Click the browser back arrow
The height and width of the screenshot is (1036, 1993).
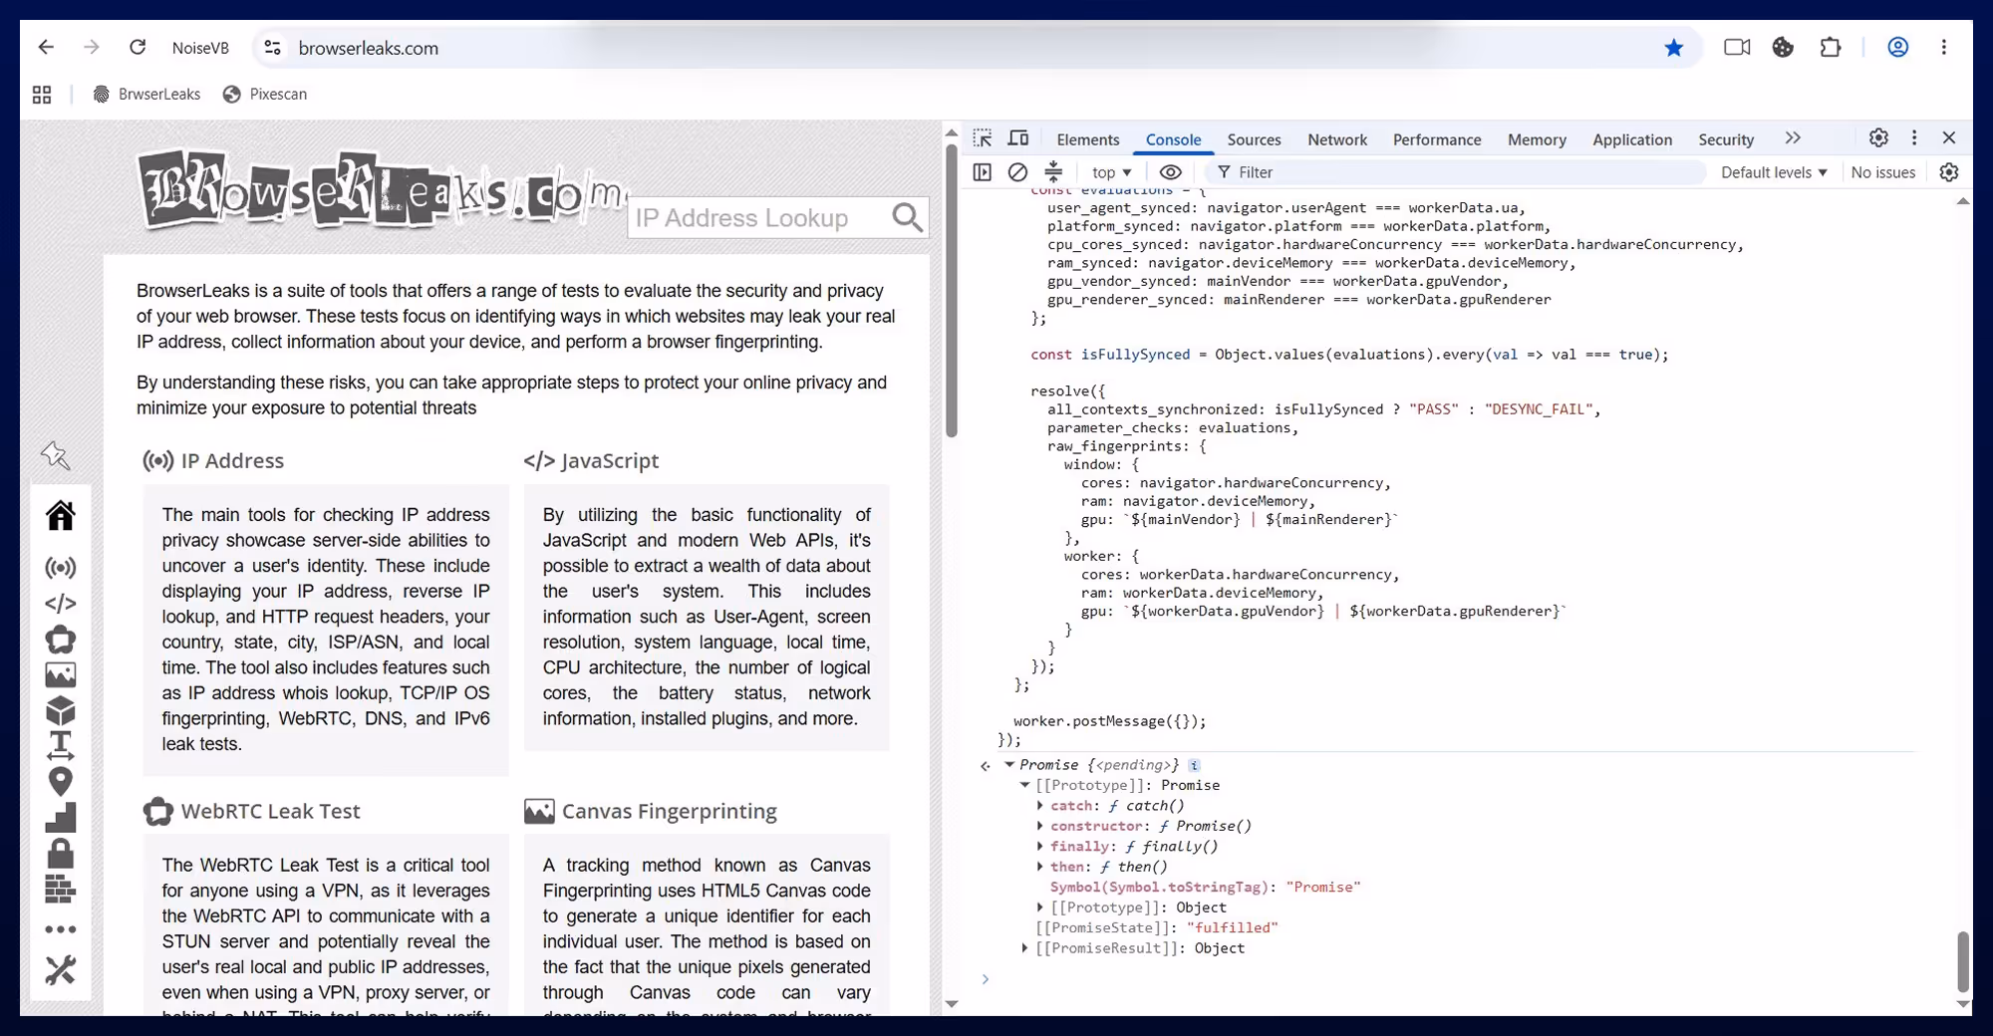(x=46, y=47)
